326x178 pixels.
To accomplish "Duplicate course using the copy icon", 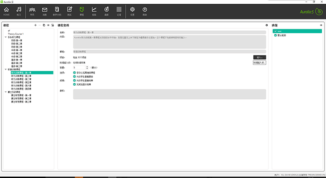I will tap(44, 25).
